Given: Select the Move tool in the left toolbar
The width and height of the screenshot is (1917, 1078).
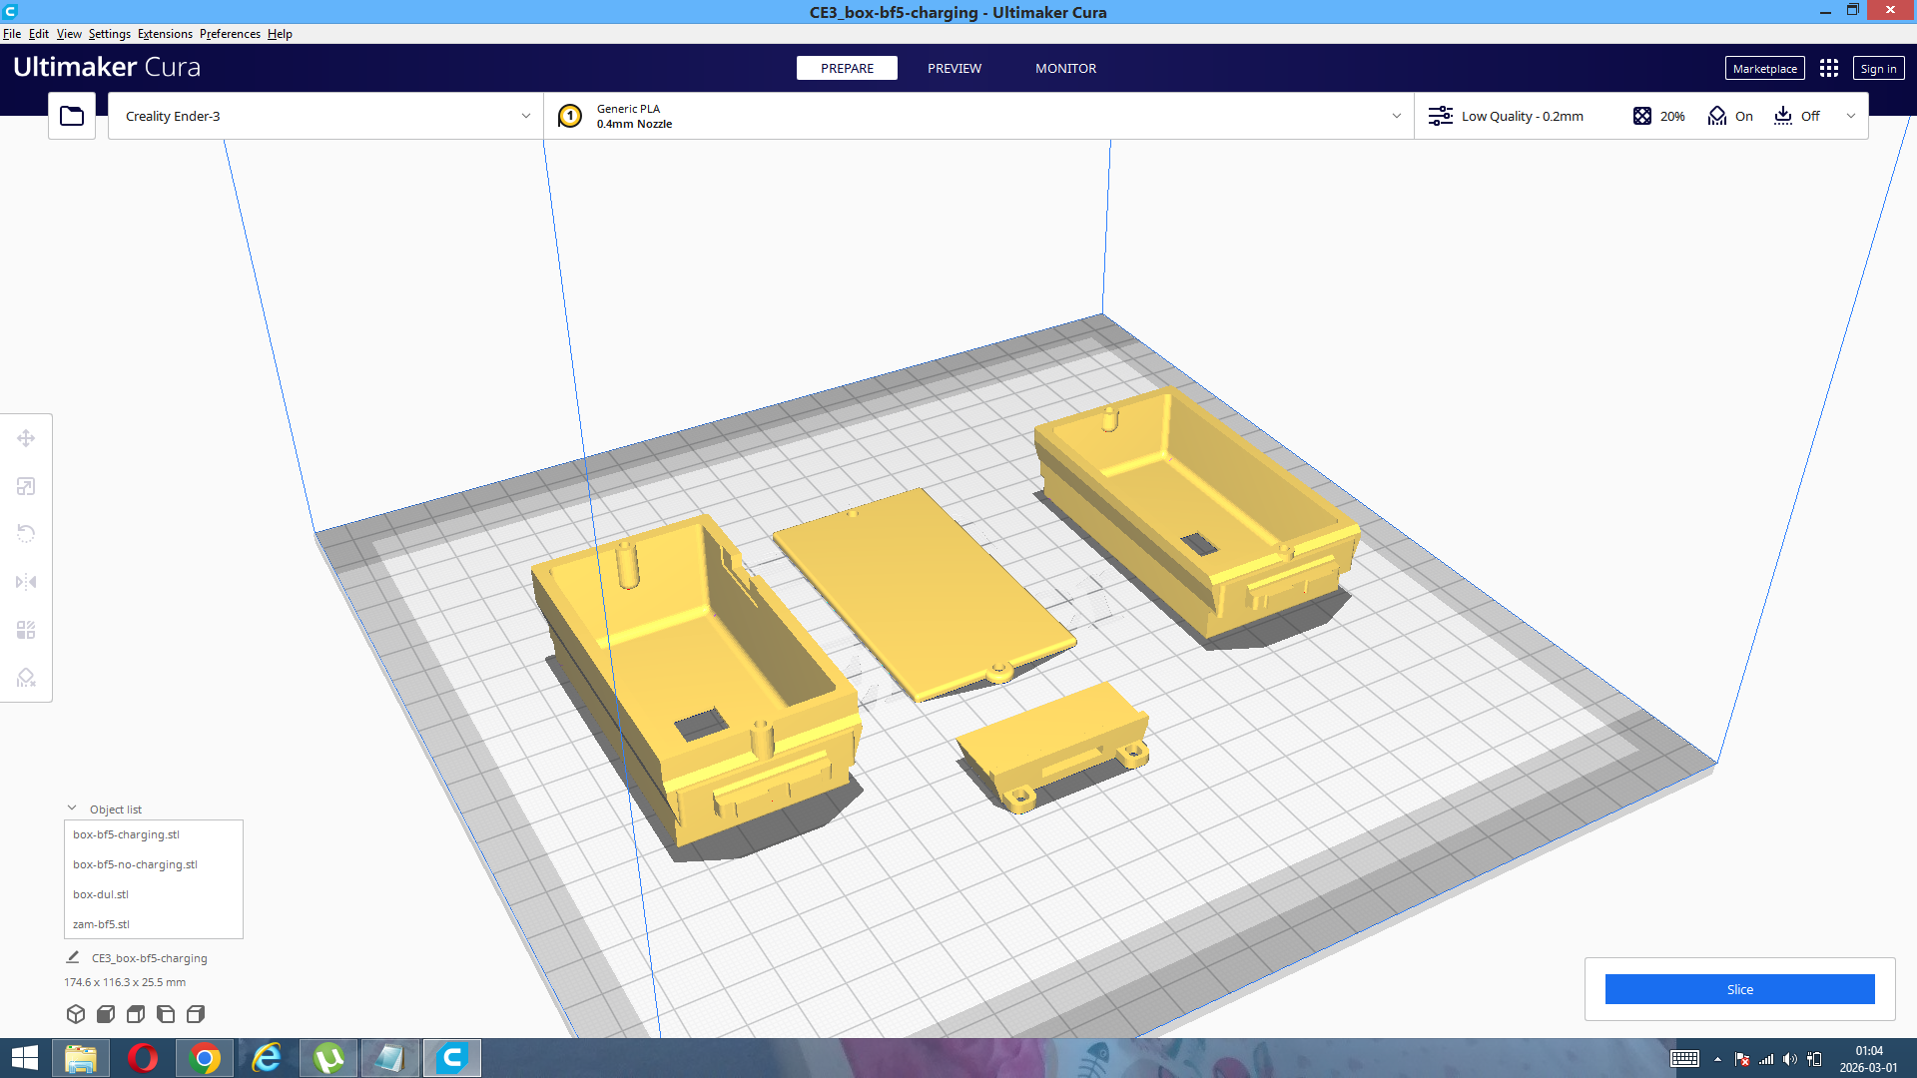Looking at the screenshot, I should [x=26, y=438].
